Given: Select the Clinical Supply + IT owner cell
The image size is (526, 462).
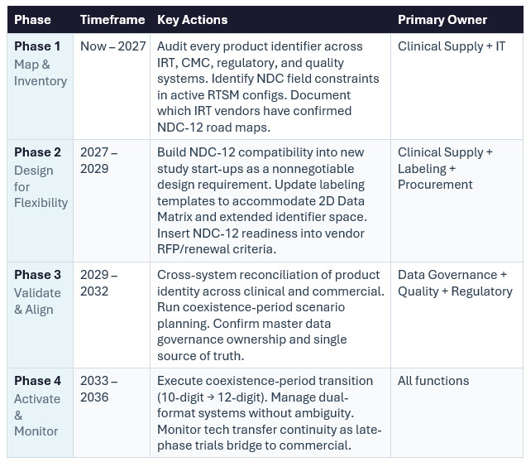Looking at the screenshot, I should point(451,46).
